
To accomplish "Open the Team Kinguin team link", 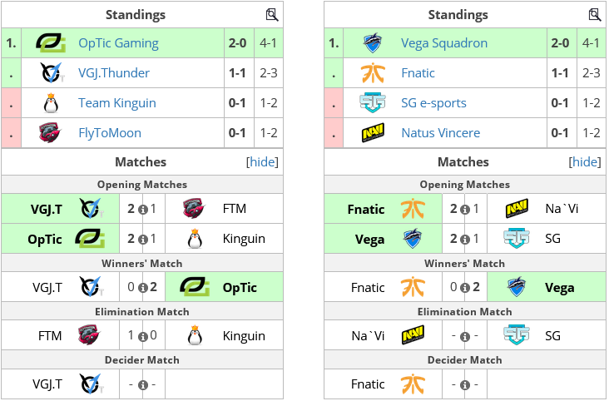I will tap(117, 102).
